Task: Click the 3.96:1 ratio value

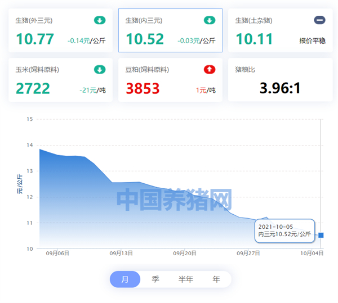Action: click(280, 88)
